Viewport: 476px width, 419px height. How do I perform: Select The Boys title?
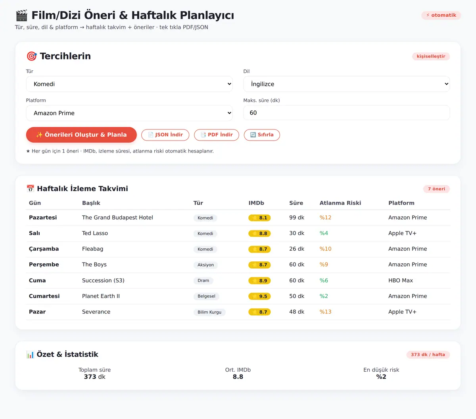coord(94,265)
